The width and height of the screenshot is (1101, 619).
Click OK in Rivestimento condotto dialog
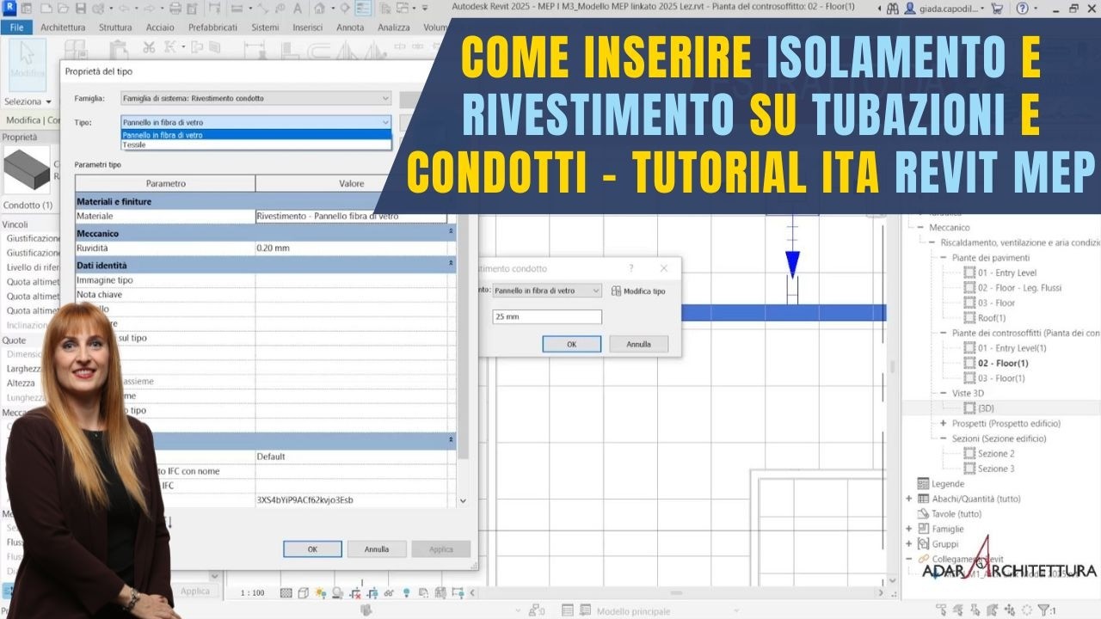click(x=572, y=344)
